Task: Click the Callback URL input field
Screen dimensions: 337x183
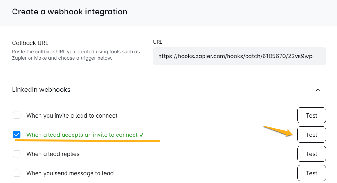Action: click(239, 56)
